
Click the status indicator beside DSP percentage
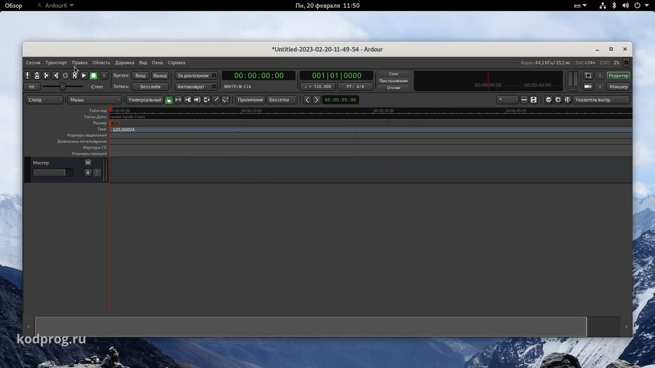click(626, 63)
